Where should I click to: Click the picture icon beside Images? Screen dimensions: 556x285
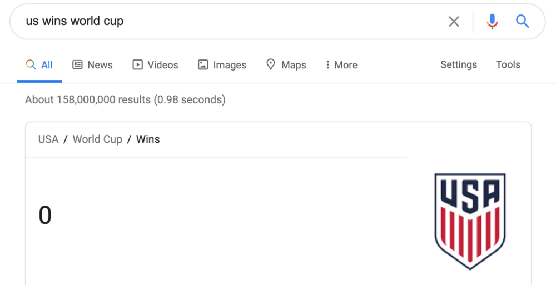(x=203, y=65)
